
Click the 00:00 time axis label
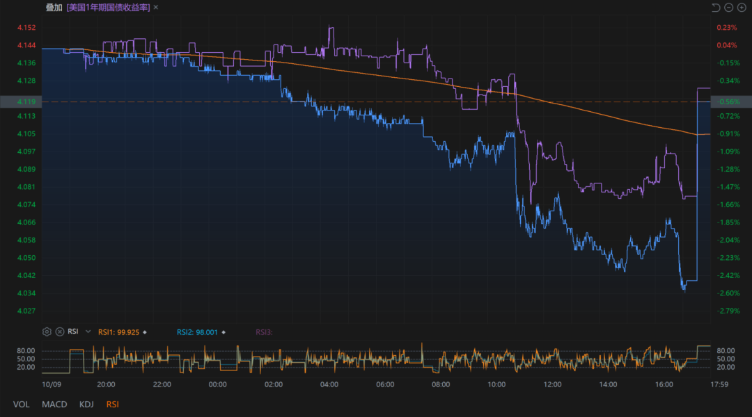tap(218, 384)
